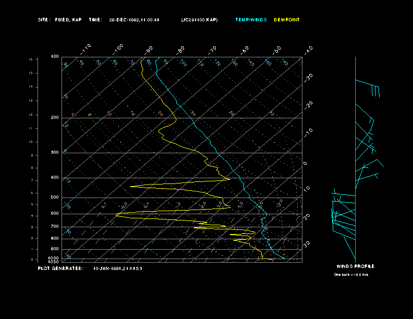Click the '0' isotherm label on right edge

[305, 164]
